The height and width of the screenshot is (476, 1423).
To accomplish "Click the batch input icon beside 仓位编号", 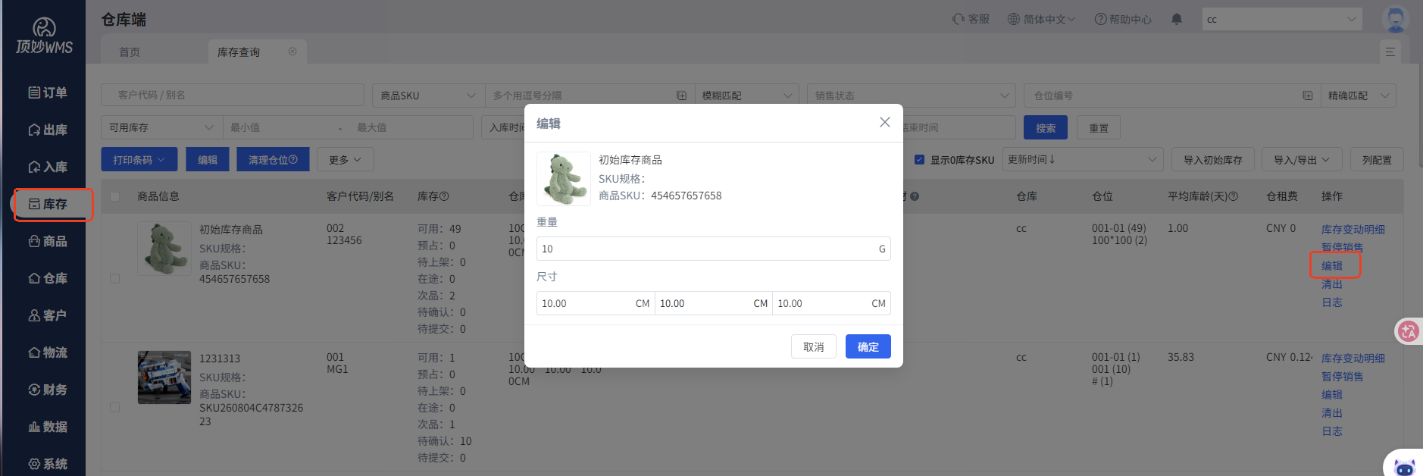I will point(1308,96).
